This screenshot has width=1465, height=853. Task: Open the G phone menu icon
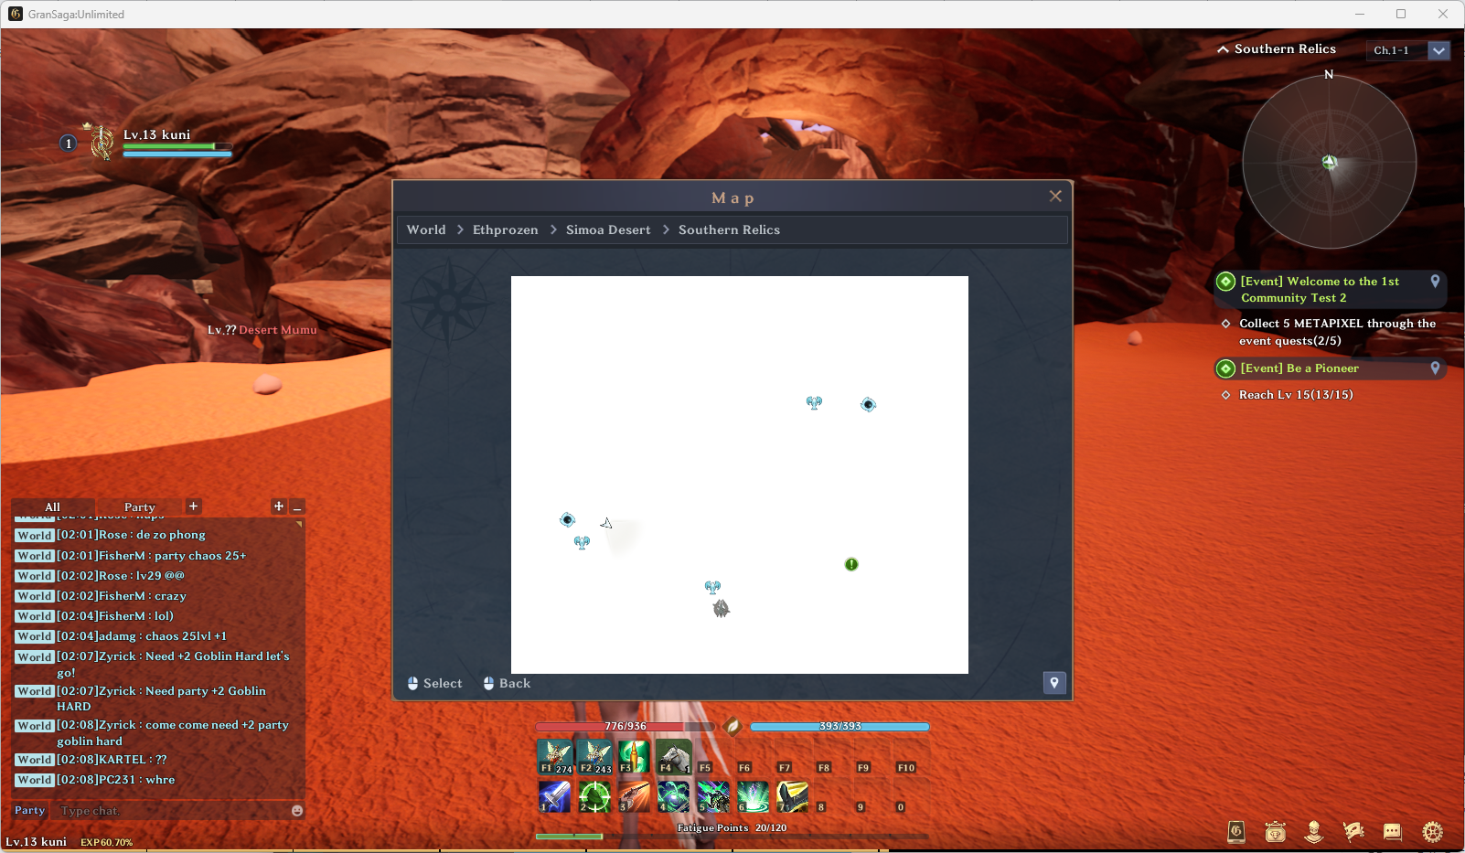click(1236, 831)
